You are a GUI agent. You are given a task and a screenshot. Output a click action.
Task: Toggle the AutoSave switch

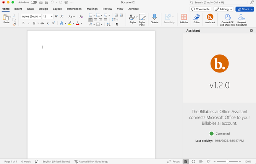(34, 2)
